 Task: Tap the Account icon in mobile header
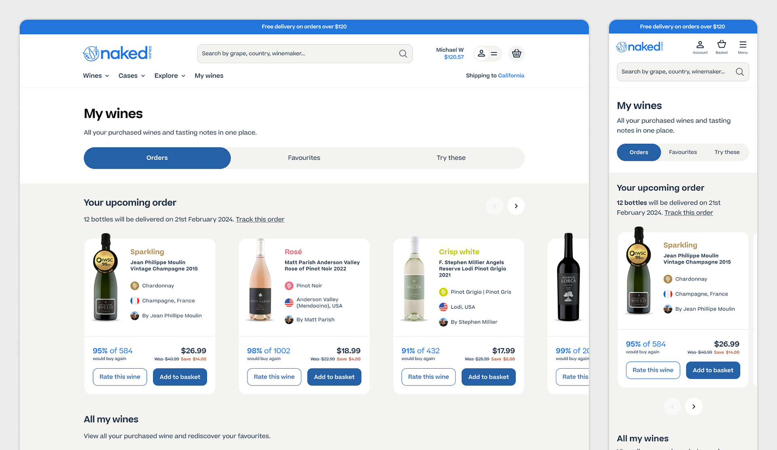(x=700, y=47)
